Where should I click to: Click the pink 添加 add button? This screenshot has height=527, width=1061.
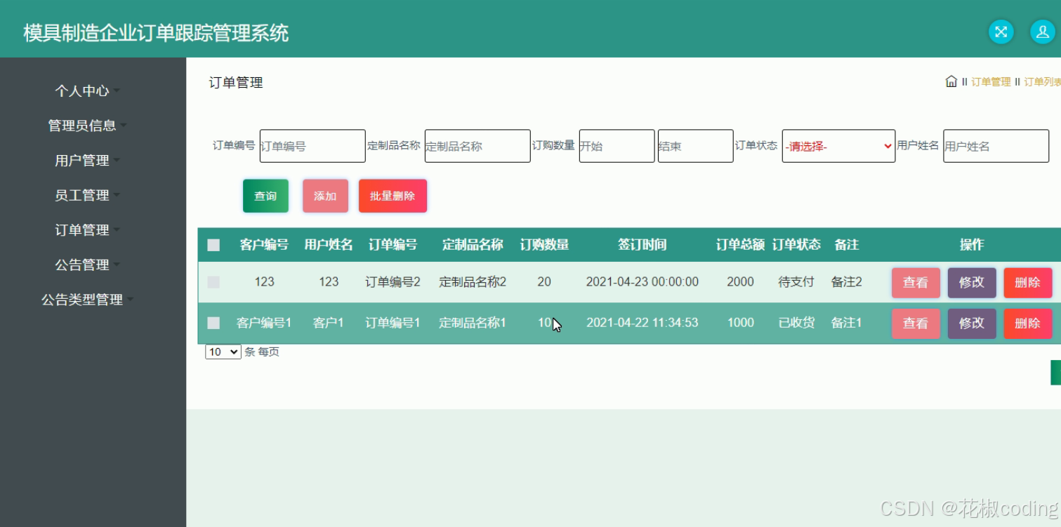(325, 196)
